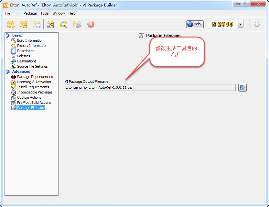This screenshot has height=207, width=269.
Task: Click the Incompatible Packages X icon
Action: coord(13,93)
